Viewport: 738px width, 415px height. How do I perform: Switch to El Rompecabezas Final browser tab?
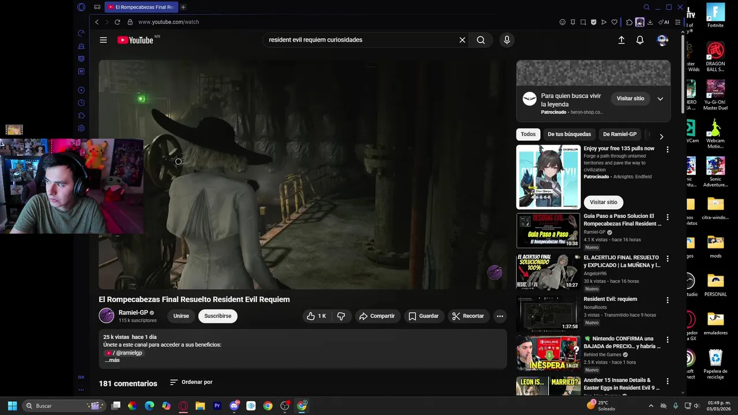point(142,7)
